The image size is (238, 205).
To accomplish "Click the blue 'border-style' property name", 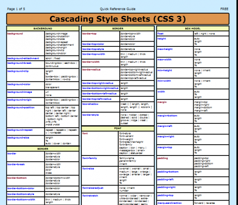I will pyautogui.click(x=90, y=115).
